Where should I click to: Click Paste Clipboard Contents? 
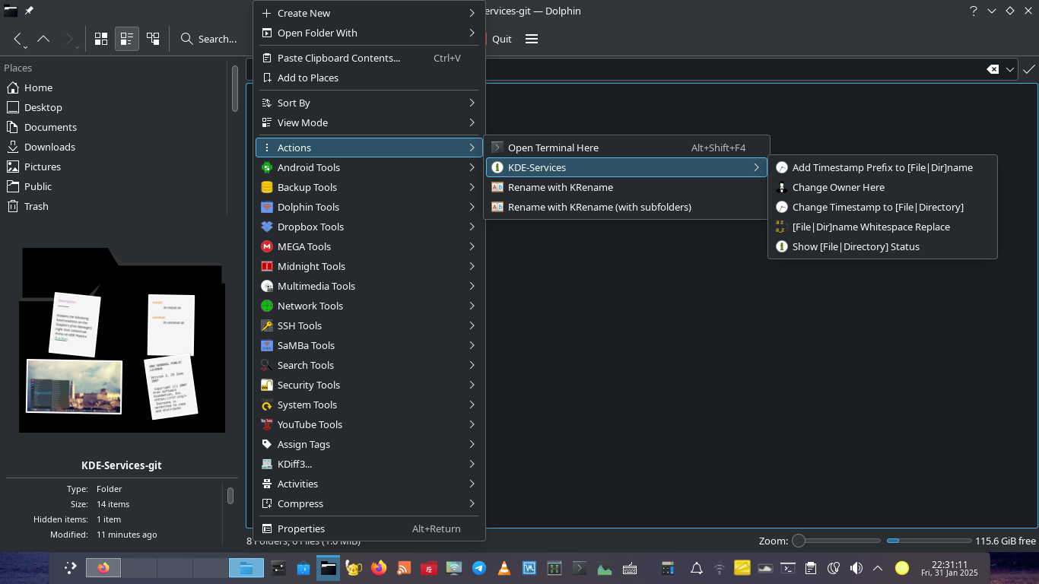(x=369, y=58)
